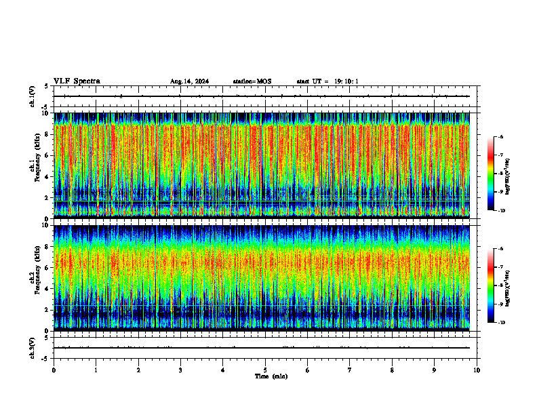
Task: Click the time axis tick label '5'
Action: [265, 370]
